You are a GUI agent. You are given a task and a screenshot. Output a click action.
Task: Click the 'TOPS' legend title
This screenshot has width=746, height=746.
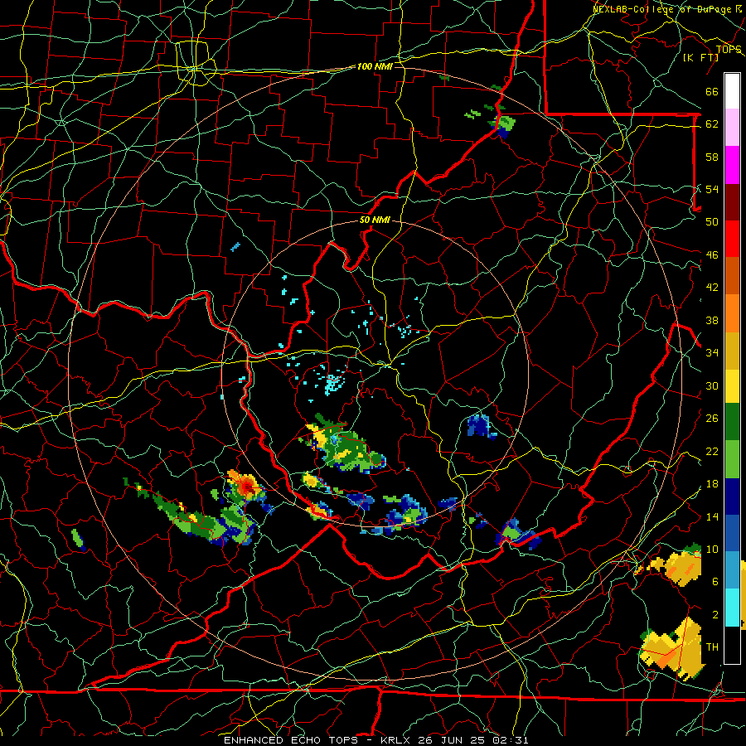click(x=729, y=49)
